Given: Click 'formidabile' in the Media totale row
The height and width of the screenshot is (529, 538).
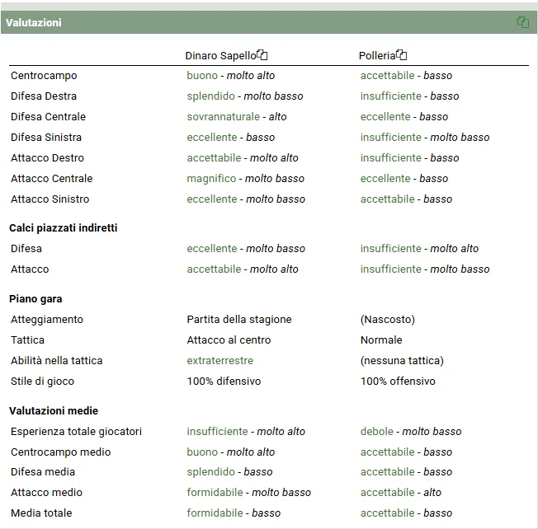Looking at the screenshot, I should tap(215, 513).
